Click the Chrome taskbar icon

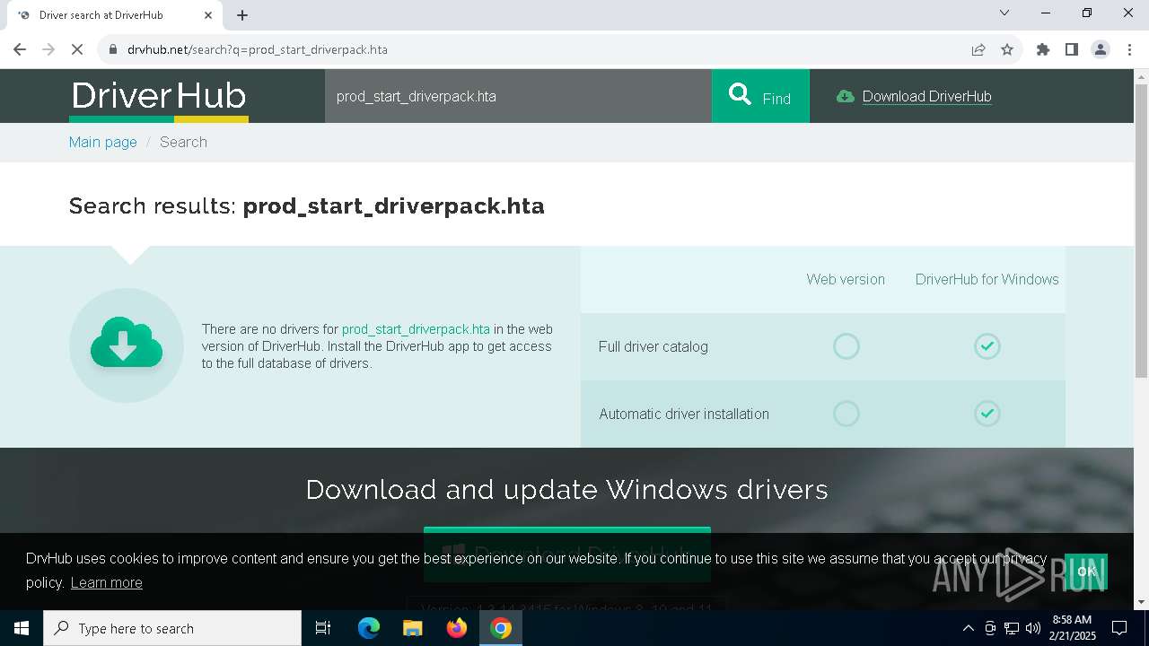click(501, 628)
